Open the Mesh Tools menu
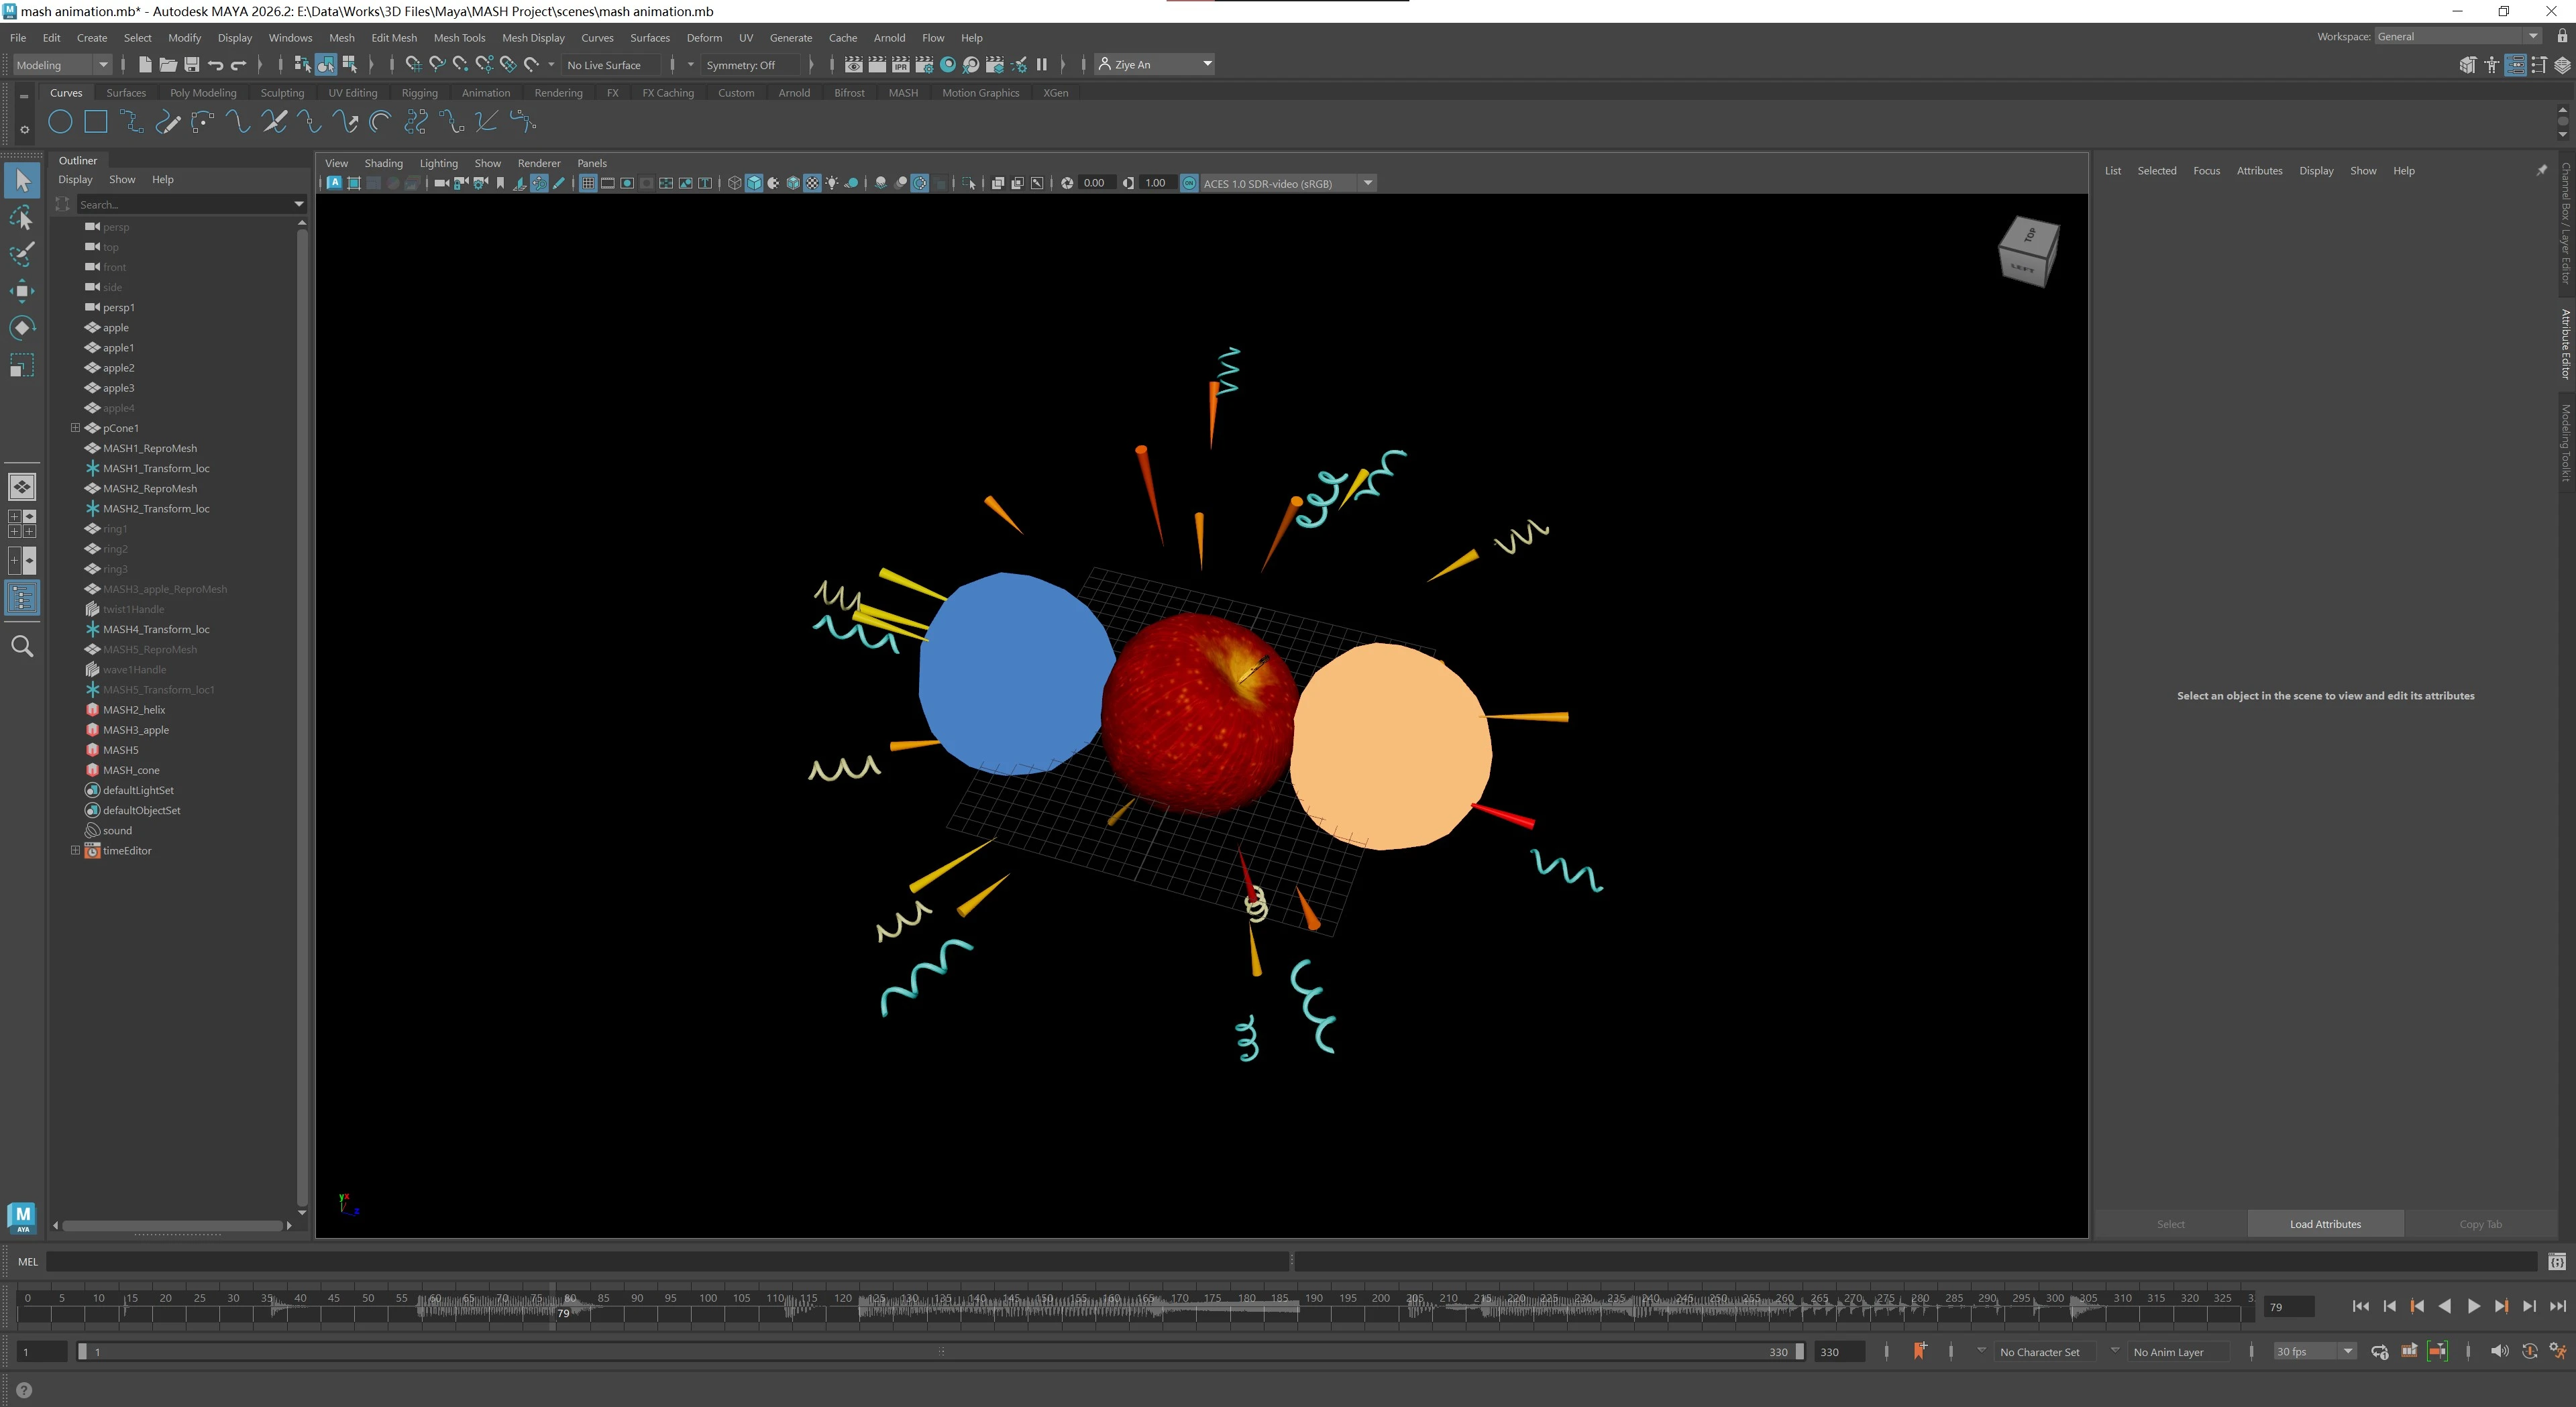Viewport: 2576px width, 1407px height. [x=459, y=38]
